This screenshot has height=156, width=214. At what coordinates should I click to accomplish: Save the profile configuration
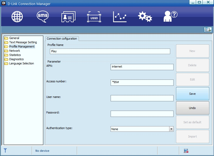pos(193,94)
